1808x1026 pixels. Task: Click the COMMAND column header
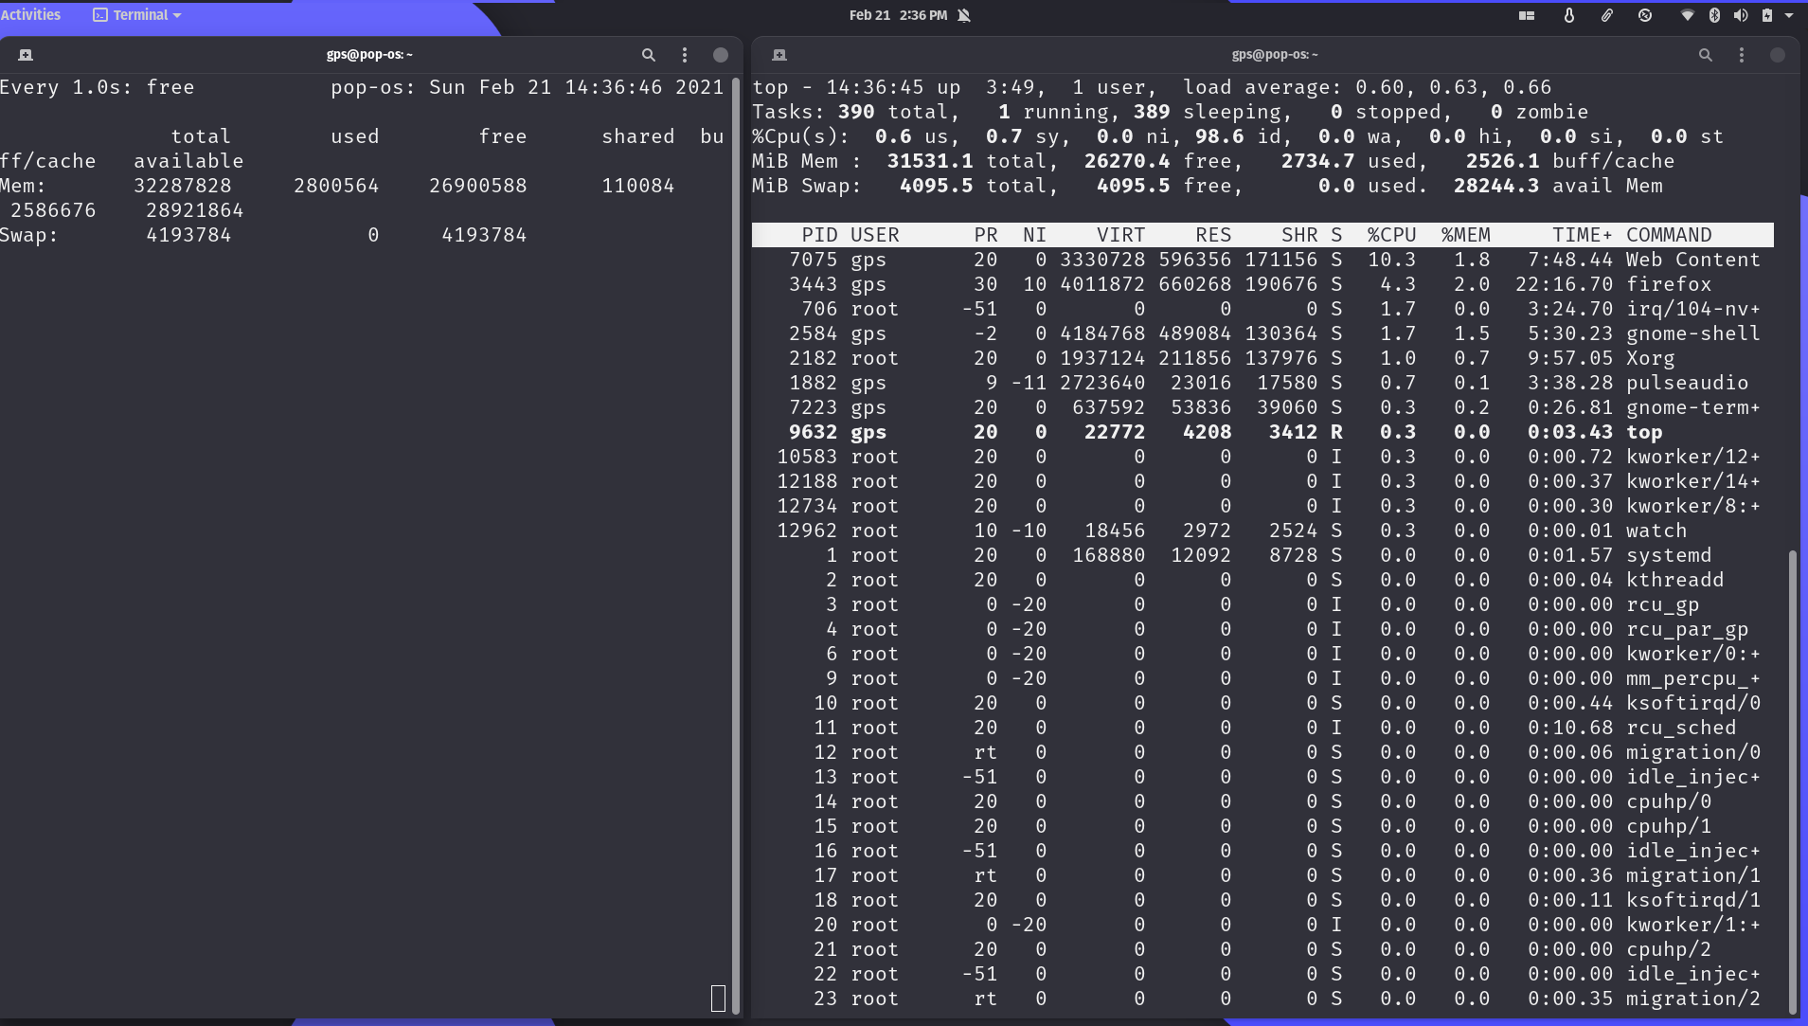[1669, 235]
